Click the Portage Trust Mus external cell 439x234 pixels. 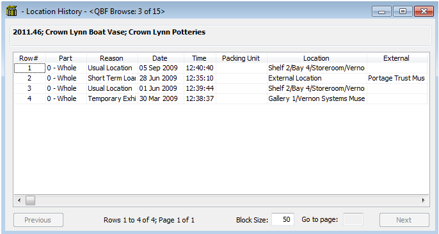pyautogui.click(x=397, y=78)
